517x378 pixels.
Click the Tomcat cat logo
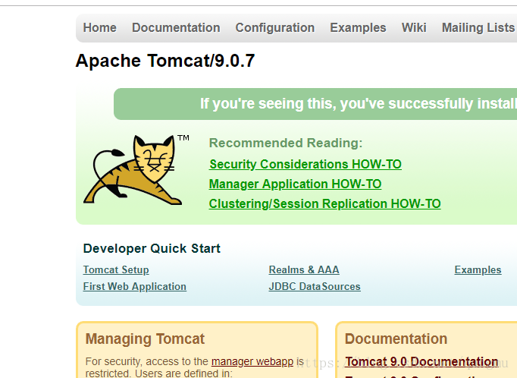tap(136, 170)
